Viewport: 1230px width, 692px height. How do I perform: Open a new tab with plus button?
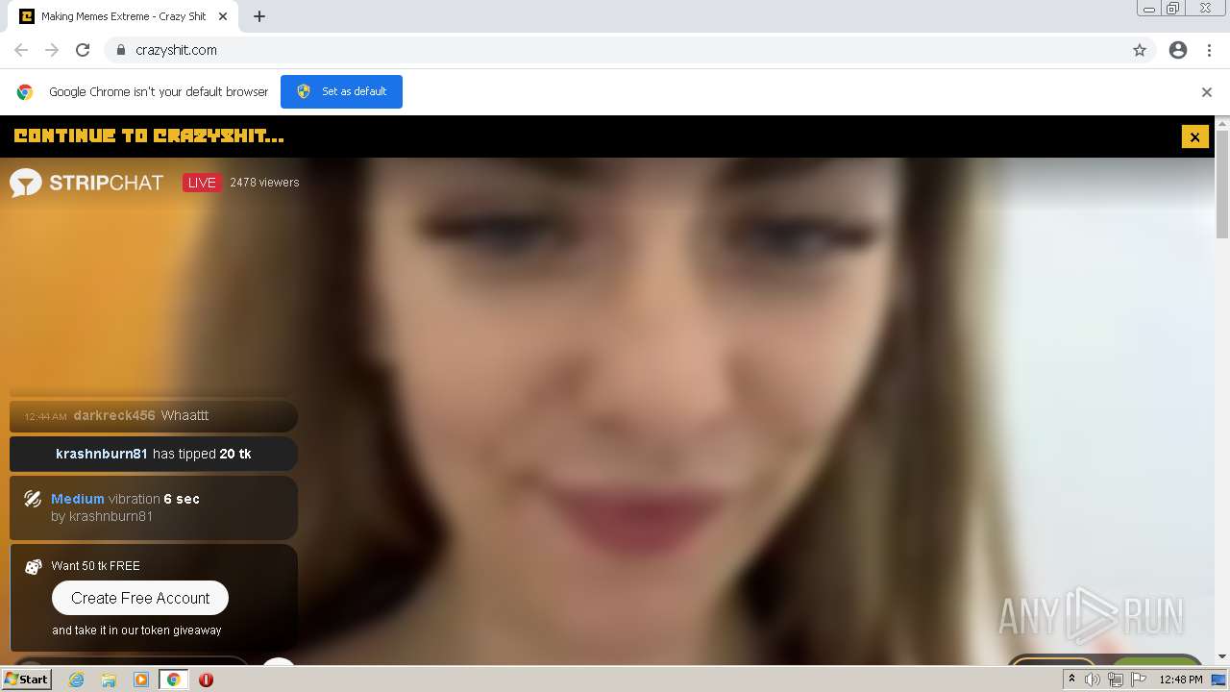259,16
